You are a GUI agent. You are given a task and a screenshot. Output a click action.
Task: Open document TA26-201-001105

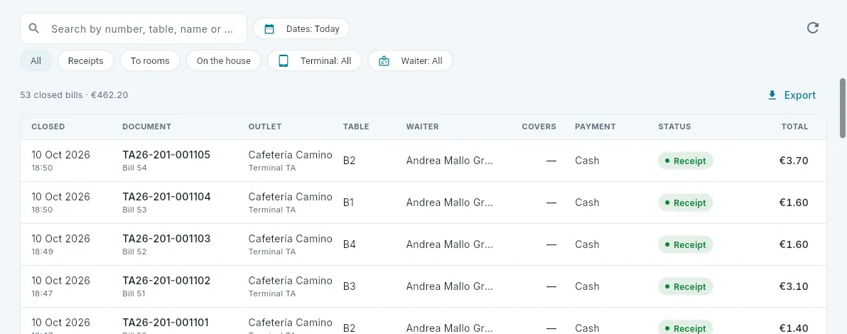tap(166, 155)
